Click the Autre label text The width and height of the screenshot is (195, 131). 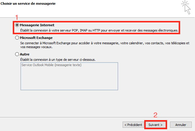point(25,54)
